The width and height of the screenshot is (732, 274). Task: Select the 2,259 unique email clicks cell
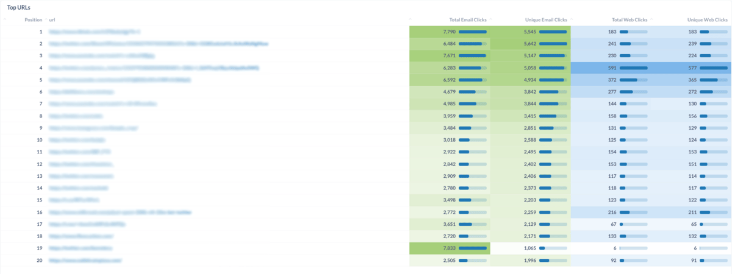click(x=529, y=212)
